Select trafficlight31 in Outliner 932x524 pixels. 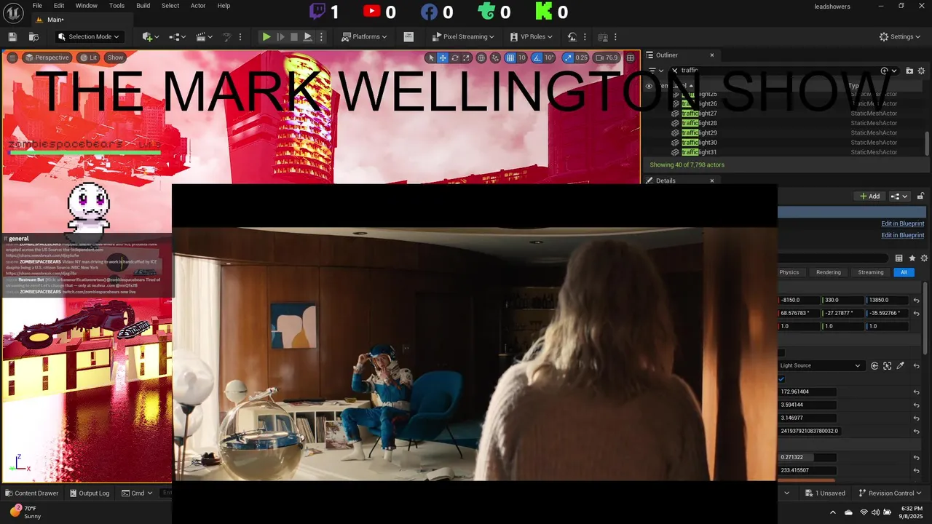click(699, 152)
